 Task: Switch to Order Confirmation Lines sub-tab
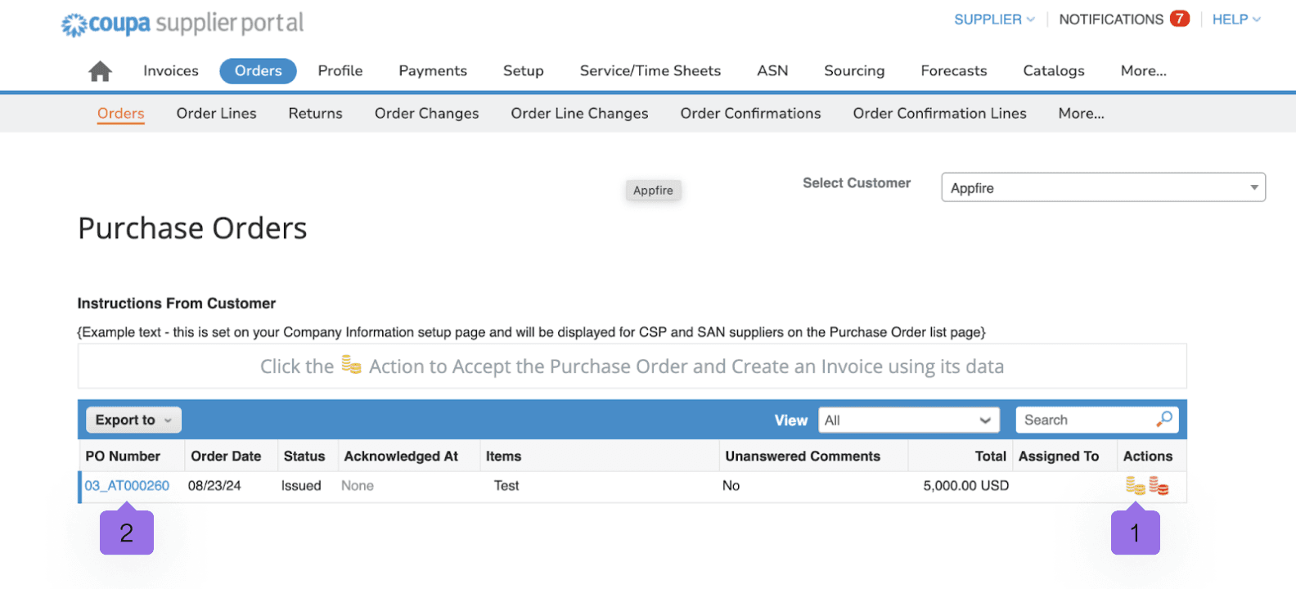tap(940, 114)
